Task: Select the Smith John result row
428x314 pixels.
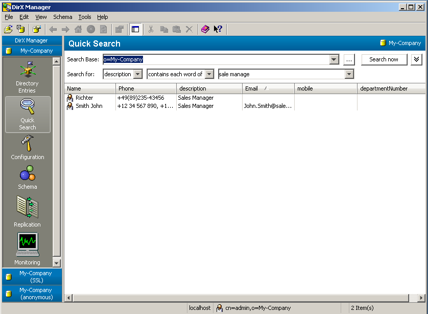Action: tap(88, 106)
